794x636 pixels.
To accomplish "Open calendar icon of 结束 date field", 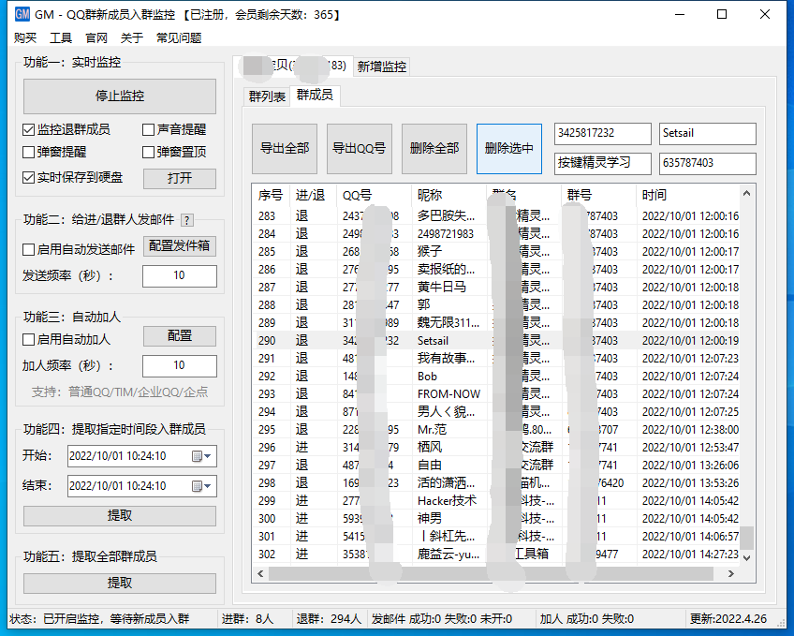I will pyautogui.click(x=197, y=486).
